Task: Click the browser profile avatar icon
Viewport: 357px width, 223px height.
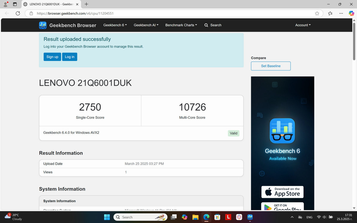Action: (x=5, y=4)
